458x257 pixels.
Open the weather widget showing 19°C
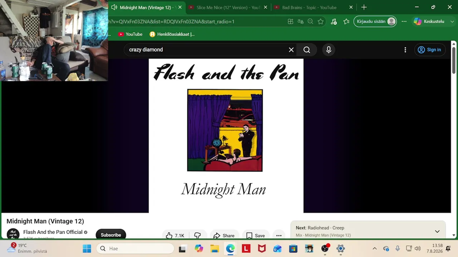[27, 248]
